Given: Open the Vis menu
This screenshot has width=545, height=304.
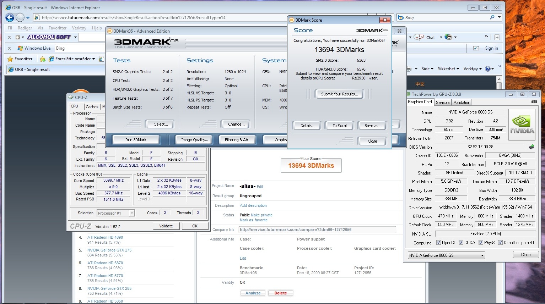Looking at the screenshot, I should 40,28.
